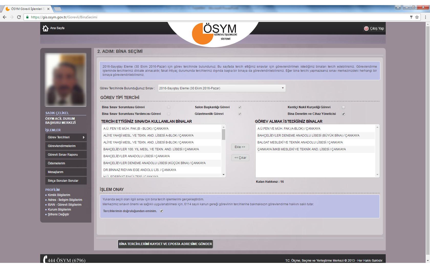Open the exam selection dropdown
The height and width of the screenshot is (268, 430).
pos(222,88)
